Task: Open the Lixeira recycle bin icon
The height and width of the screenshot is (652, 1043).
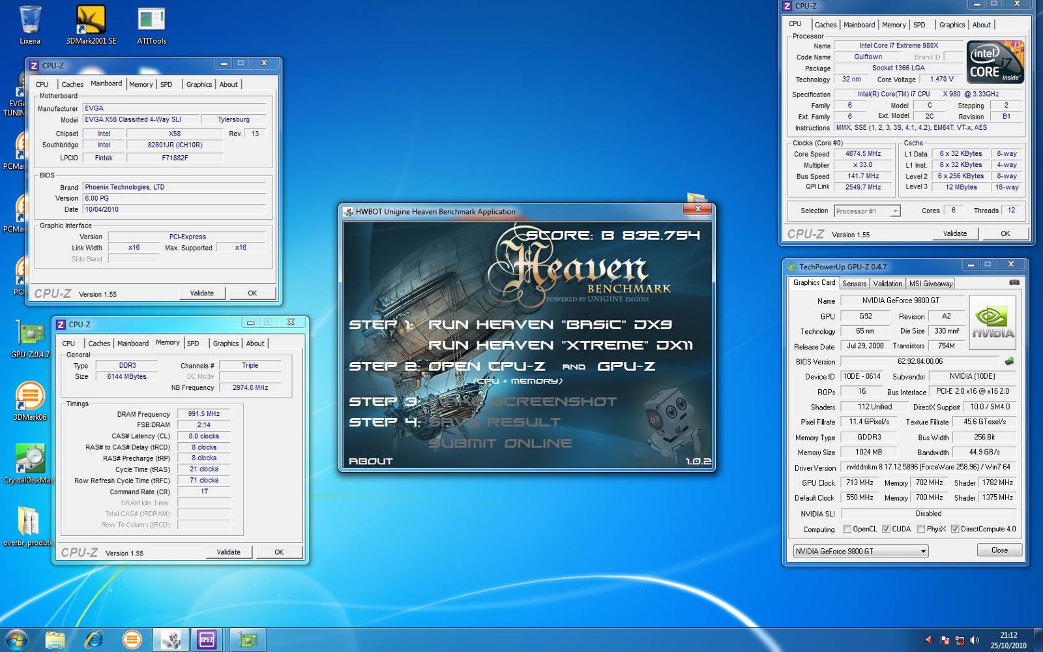Action: (30, 25)
